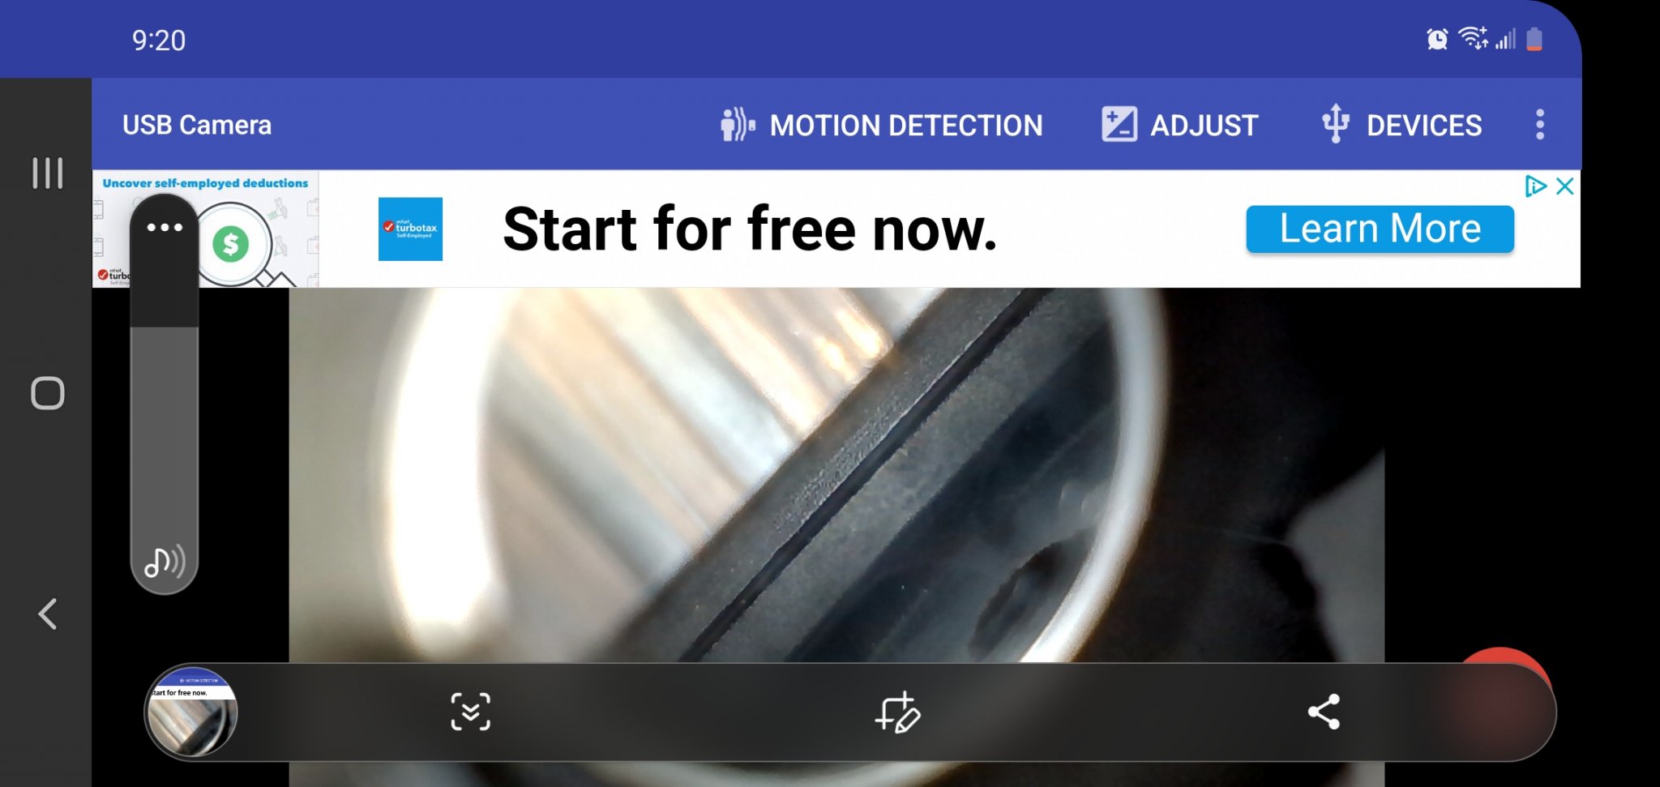Open the USB Devices list
The image size is (1660, 787).
[1401, 125]
